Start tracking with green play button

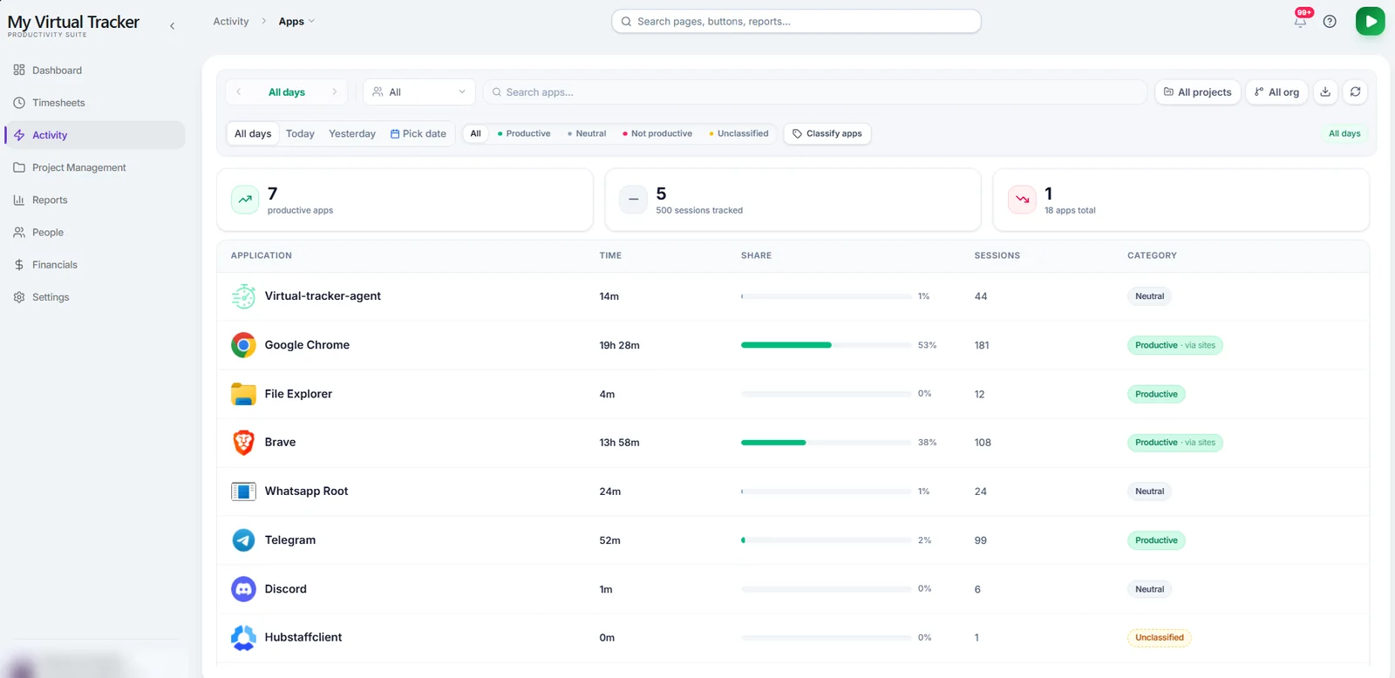click(x=1370, y=21)
